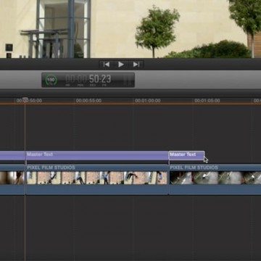Click the green background render progress circle

(51, 80)
